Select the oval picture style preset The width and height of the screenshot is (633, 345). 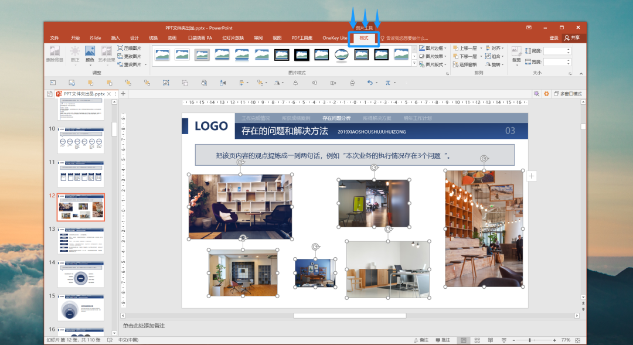pos(342,55)
